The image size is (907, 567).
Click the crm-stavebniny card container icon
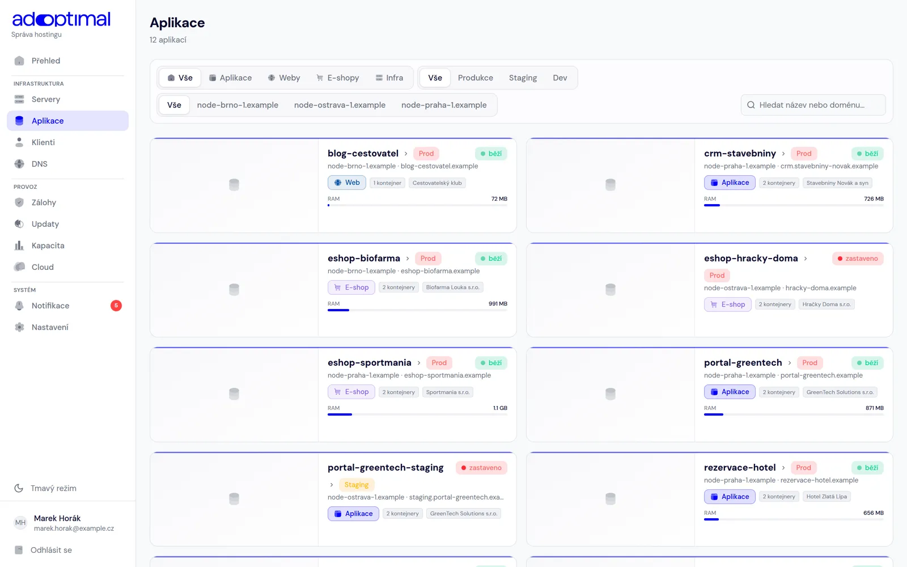(x=611, y=185)
